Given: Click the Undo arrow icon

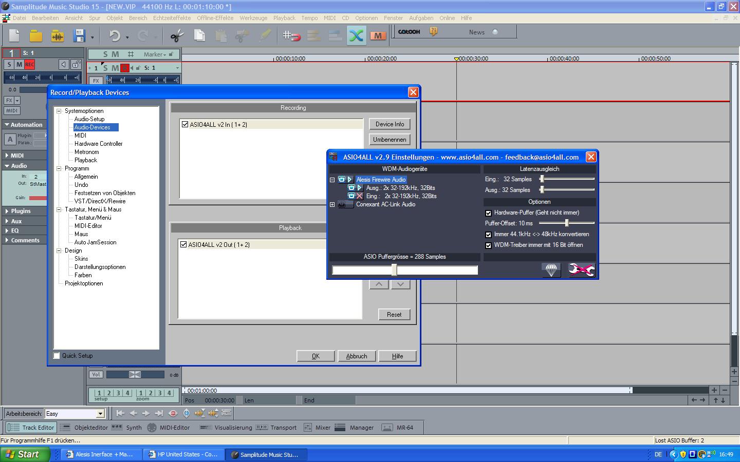Looking at the screenshot, I should (x=115, y=35).
